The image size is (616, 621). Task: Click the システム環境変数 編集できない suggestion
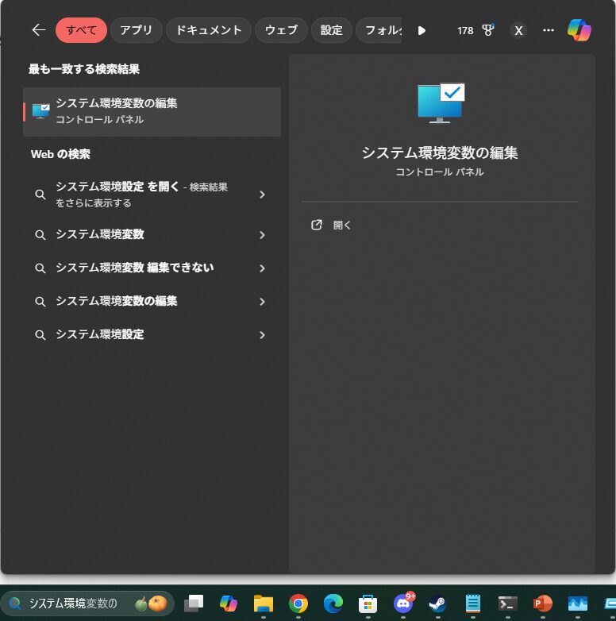pos(135,268)
